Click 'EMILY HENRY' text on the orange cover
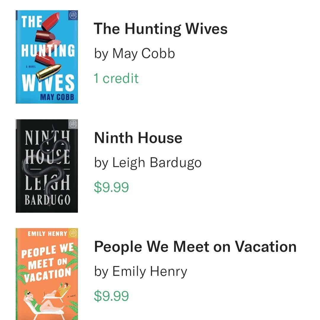The image size is (320, 320). click(x=47, y=233)
